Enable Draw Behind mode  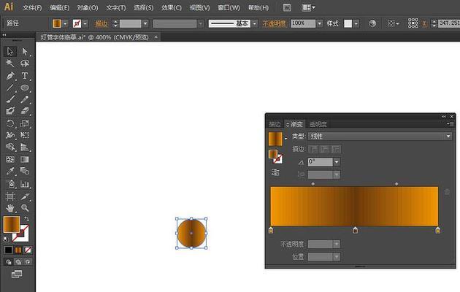coord(18,262)
